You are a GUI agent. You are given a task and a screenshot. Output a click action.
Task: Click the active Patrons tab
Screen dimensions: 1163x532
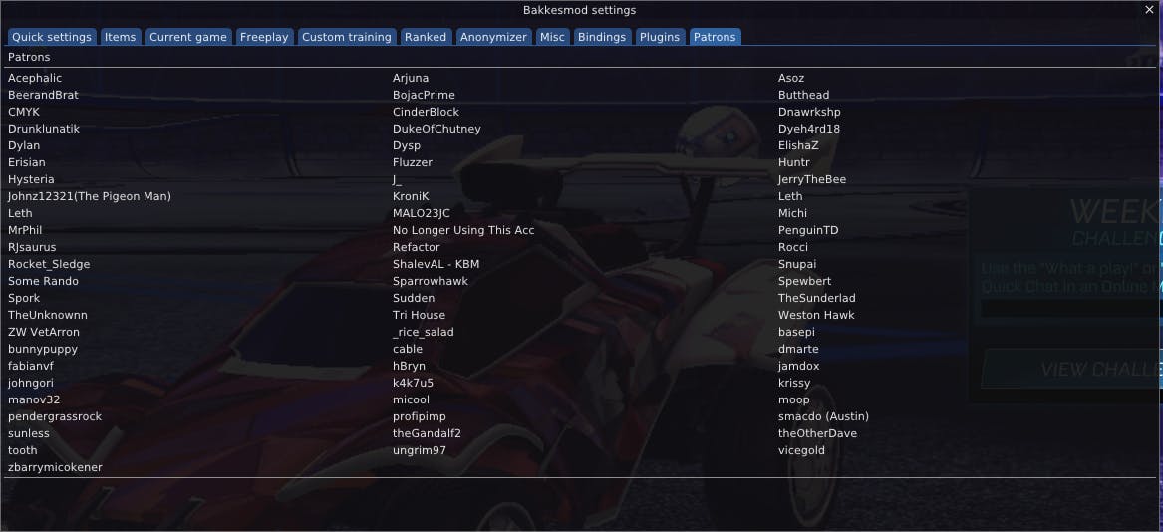click(x=715, y=37)
